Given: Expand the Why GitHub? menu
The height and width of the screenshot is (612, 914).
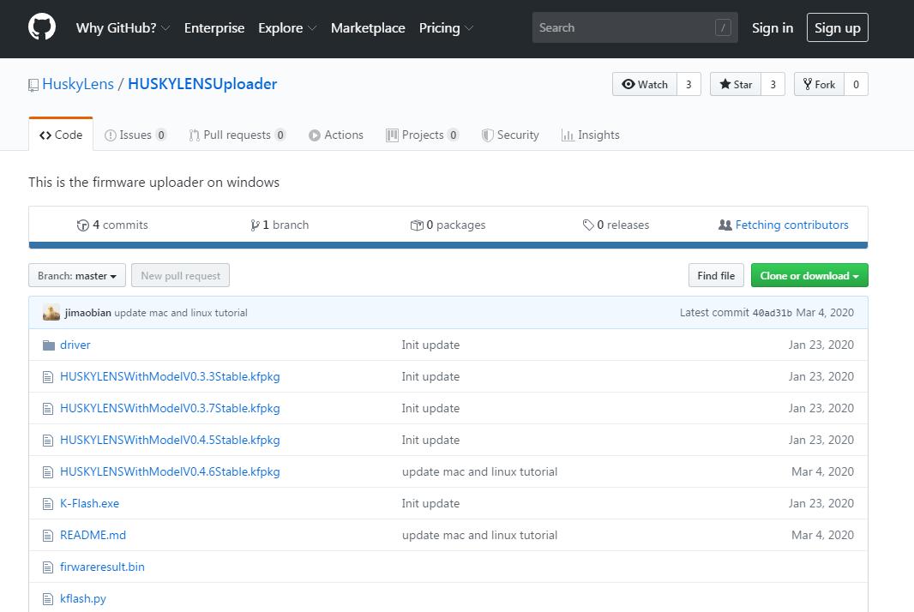Looking at the screenshot, I should pyautogui.click(x=123, y=28).
